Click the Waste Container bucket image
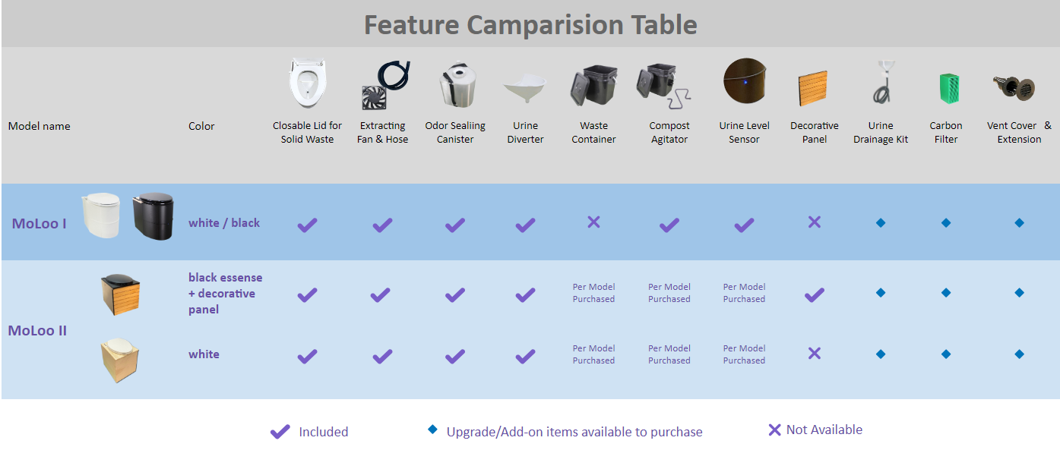The width and height of the screenshot is (1060, 469). (593, 87)
